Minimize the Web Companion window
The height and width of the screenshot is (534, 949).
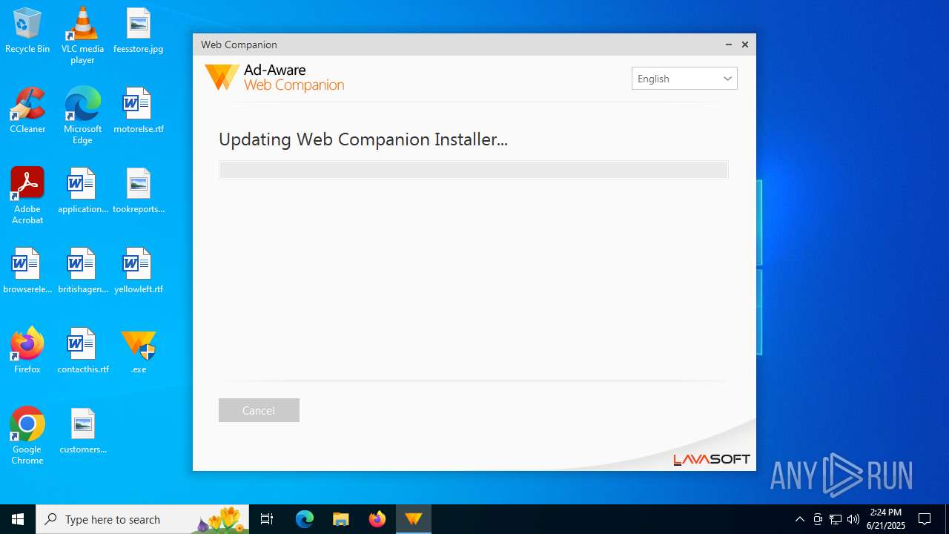(x=729, y=44)
